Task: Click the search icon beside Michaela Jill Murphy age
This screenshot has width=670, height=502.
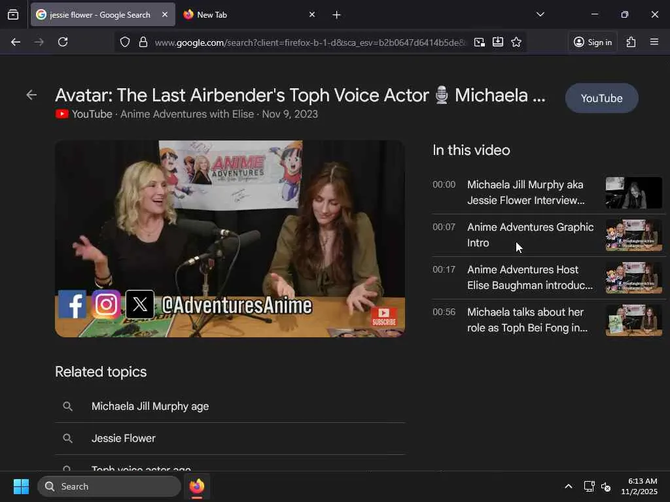Action: pos(67,407)
